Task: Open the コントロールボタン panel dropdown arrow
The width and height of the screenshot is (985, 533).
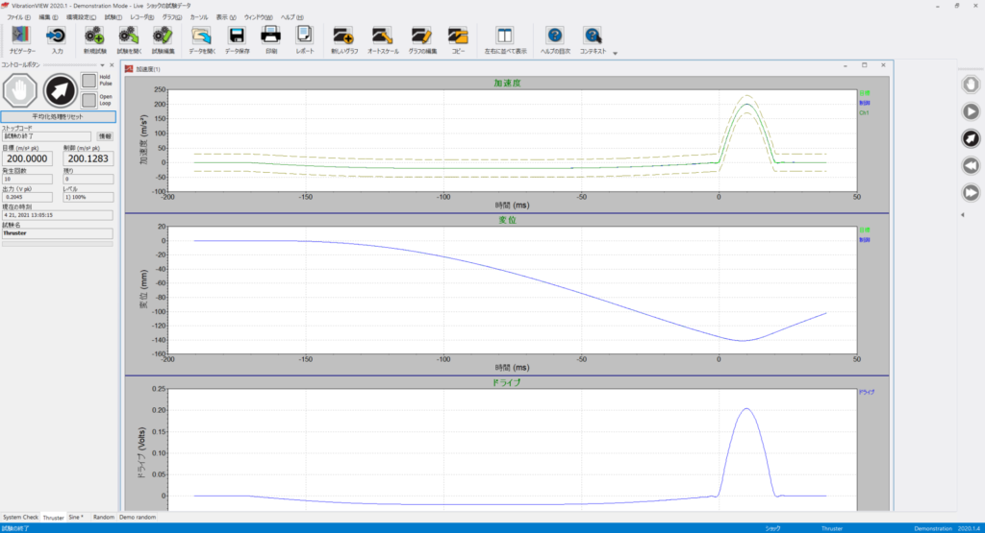Action: coord(102,65)
